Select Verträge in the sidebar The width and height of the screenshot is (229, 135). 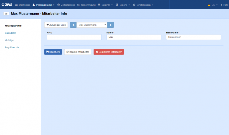point(9,40)
